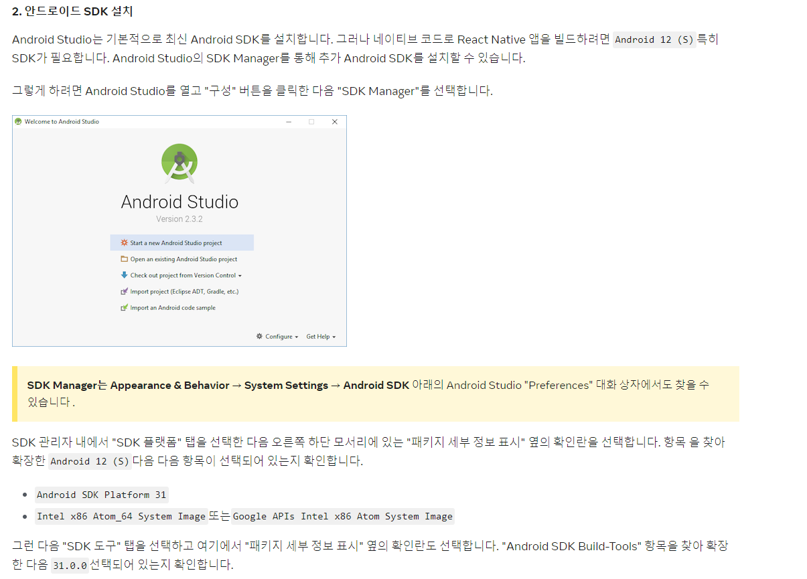The height and width of the screenshot is (579, 807).
Task: Close the Welcome to Android Studio window
Action: pyautogui.click(x=335, y=122)
